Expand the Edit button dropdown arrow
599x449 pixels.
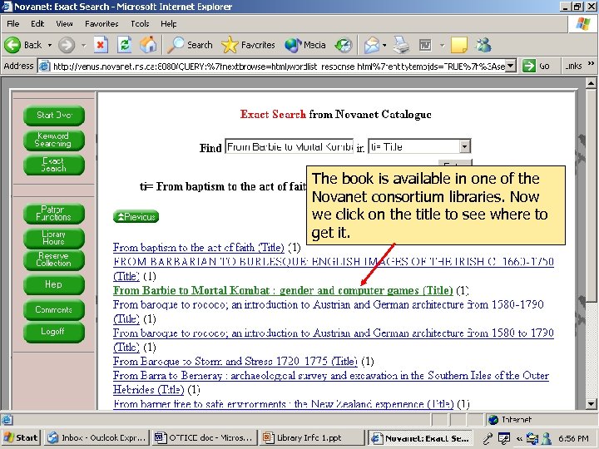pos(442,46)
